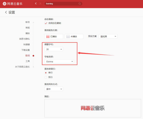Click the 已播放 color button

pos(54,36)
